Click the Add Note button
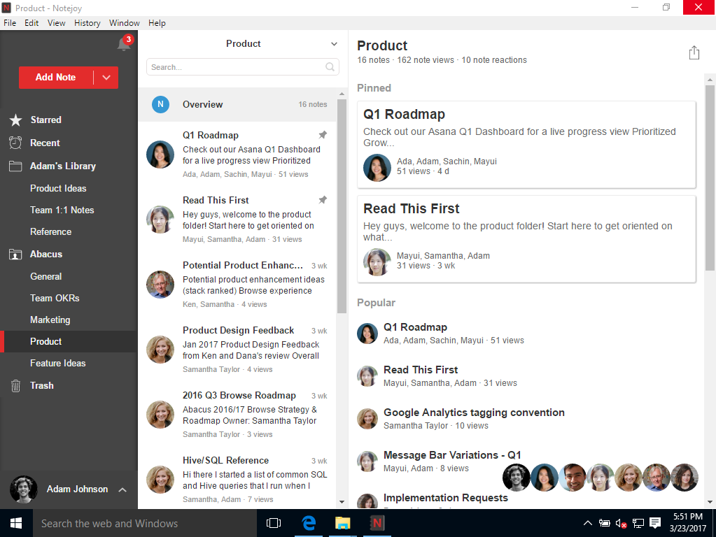This screenshot has height=537, width=716. point(56,78)
